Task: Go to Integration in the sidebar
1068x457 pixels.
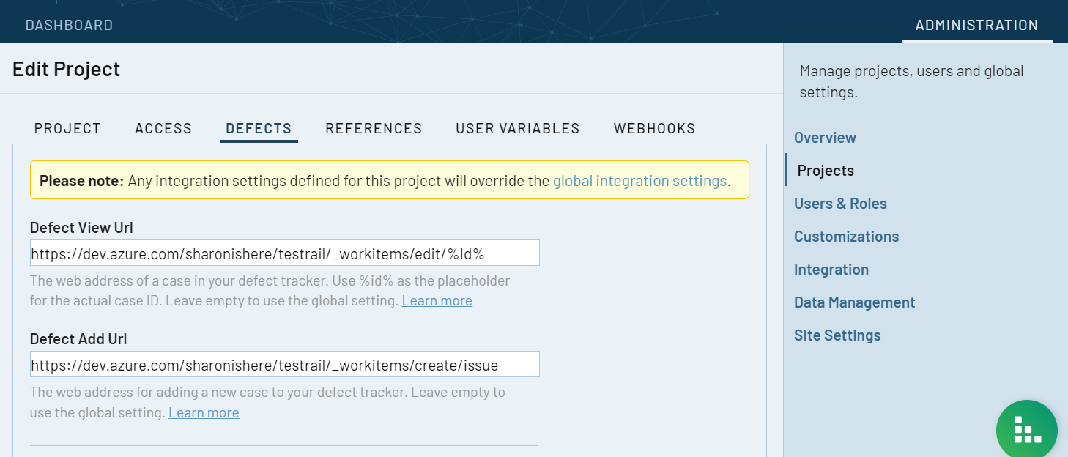Action: (831, 270)
